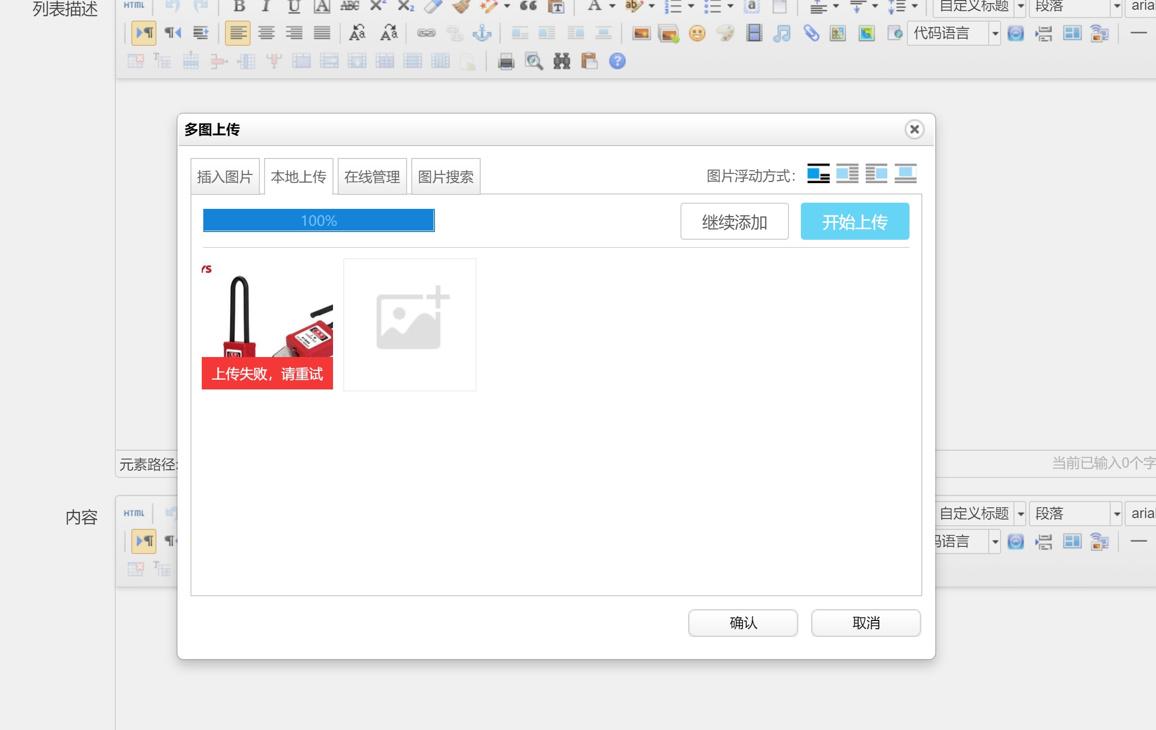This screenshot has width=1156, height=730.
Task: Toggle left text alignment
Action: point(237,34)
